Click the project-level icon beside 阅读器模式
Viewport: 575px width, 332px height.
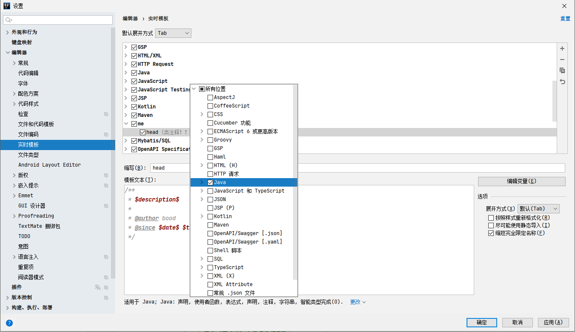click(x=106, y=277)
